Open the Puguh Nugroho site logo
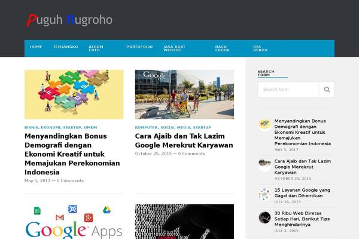The width and height of the screenshot is (359, 239). pos(69,20)
